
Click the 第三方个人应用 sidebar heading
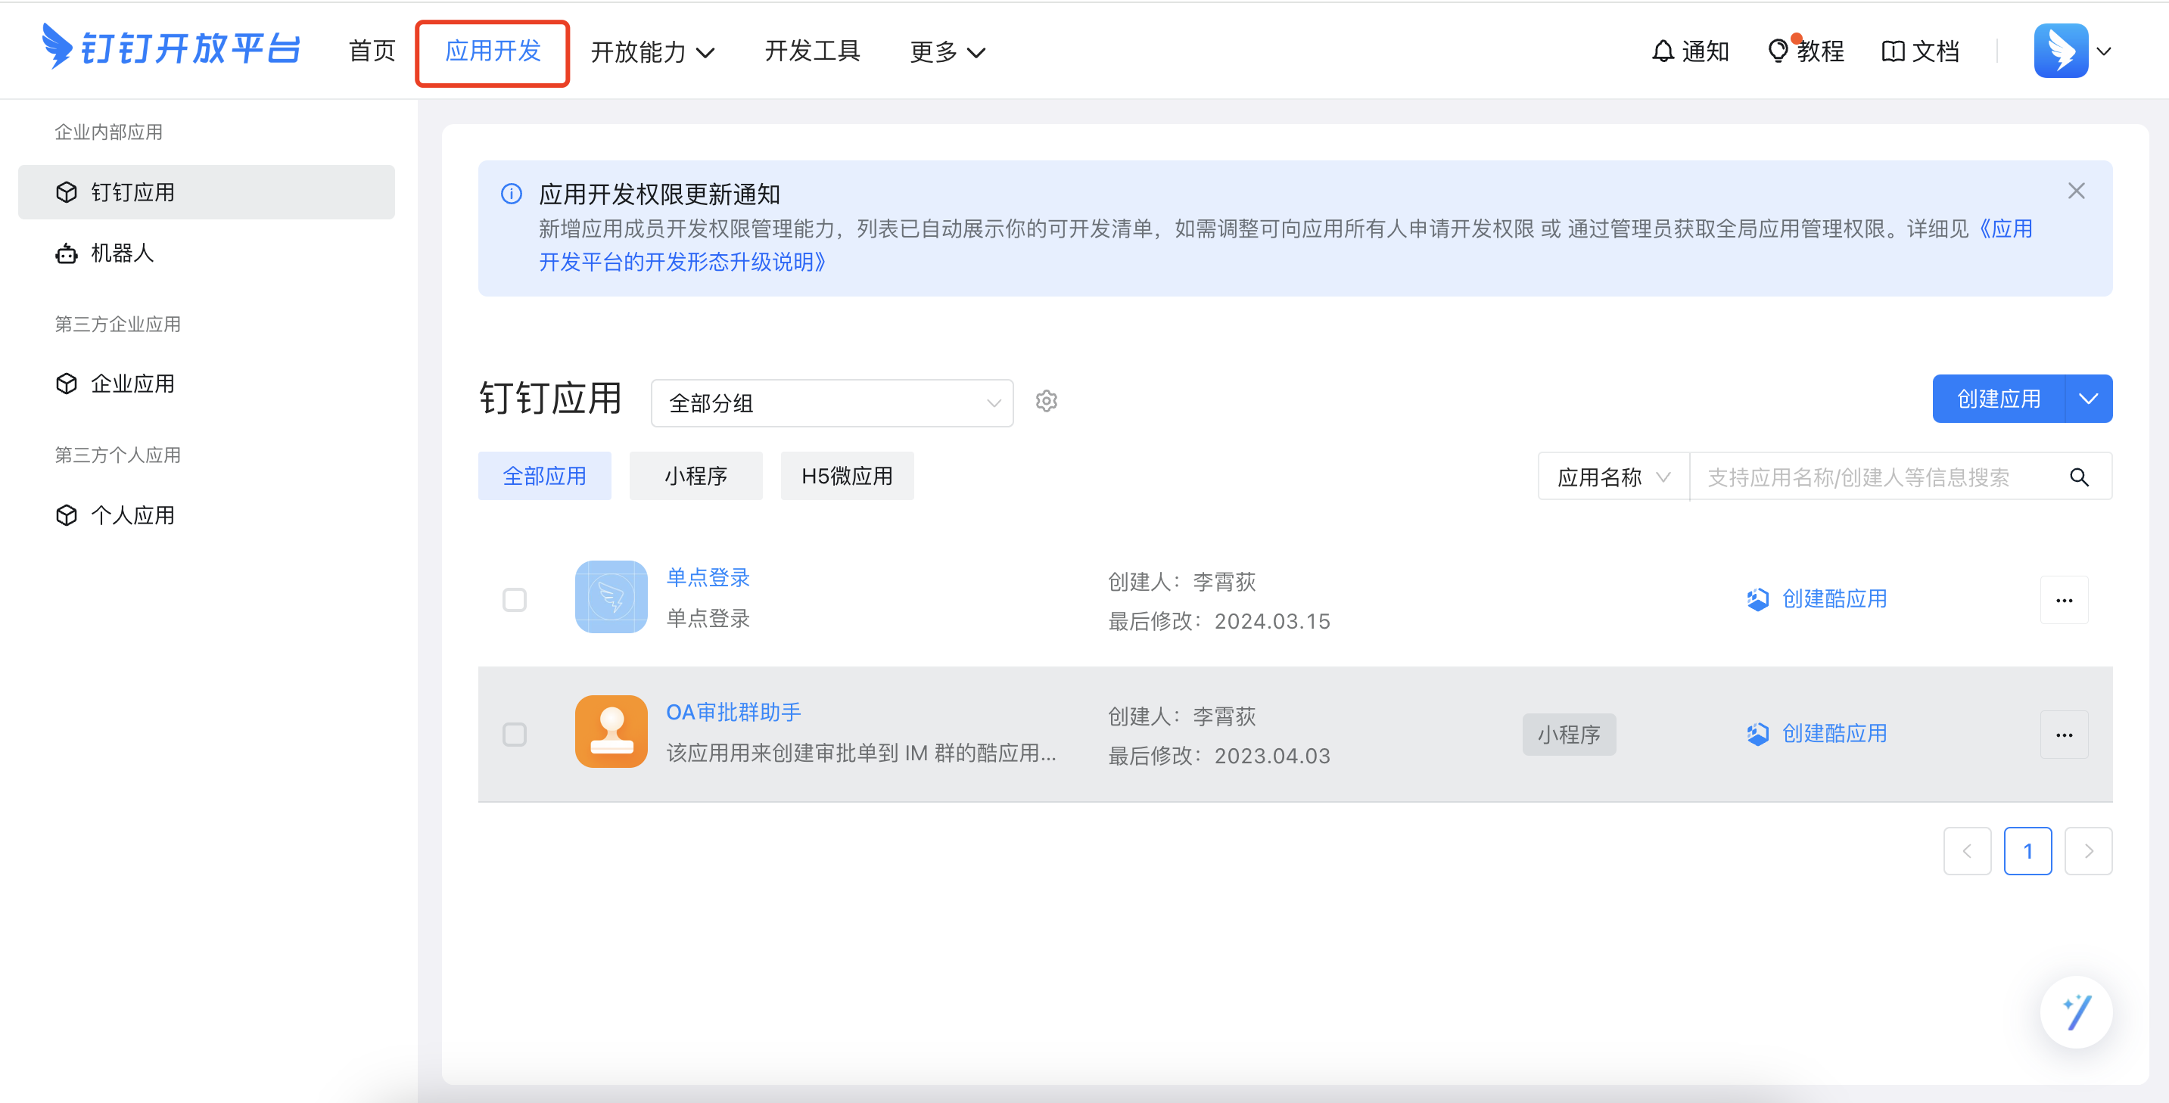pos(118,455)
